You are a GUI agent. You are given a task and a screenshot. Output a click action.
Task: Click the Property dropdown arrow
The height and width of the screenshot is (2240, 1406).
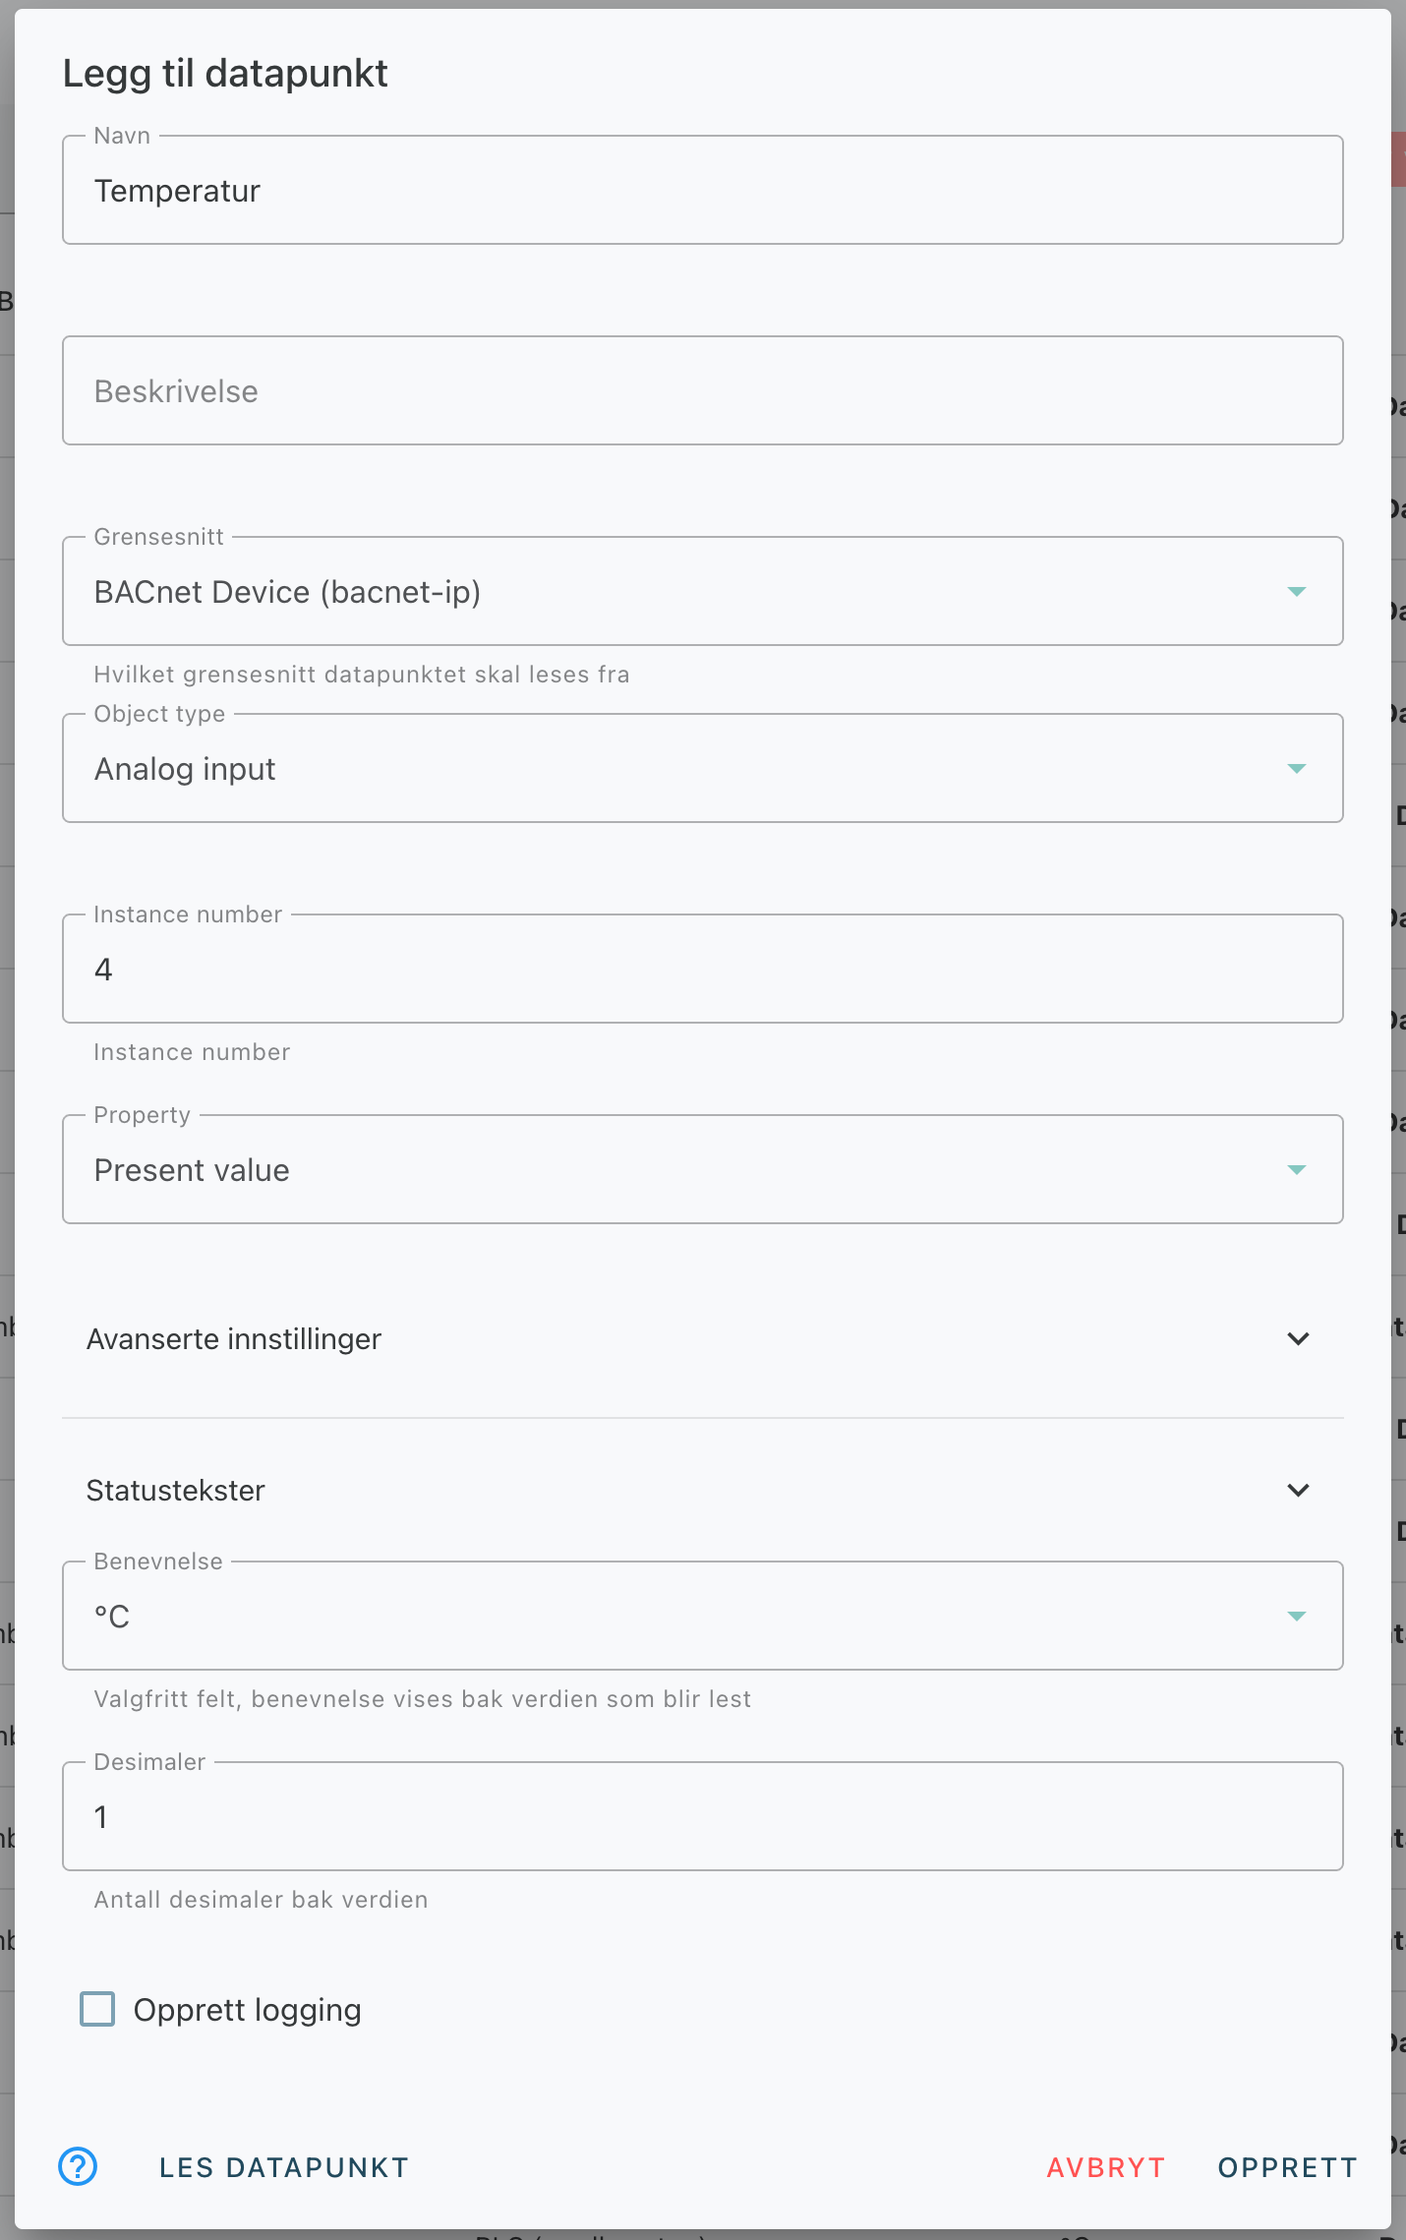pyautogui.click(x=1297, y=1169)
